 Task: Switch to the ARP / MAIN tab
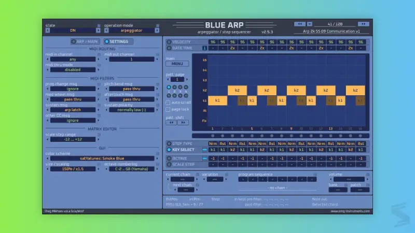[x=85, y=41]
